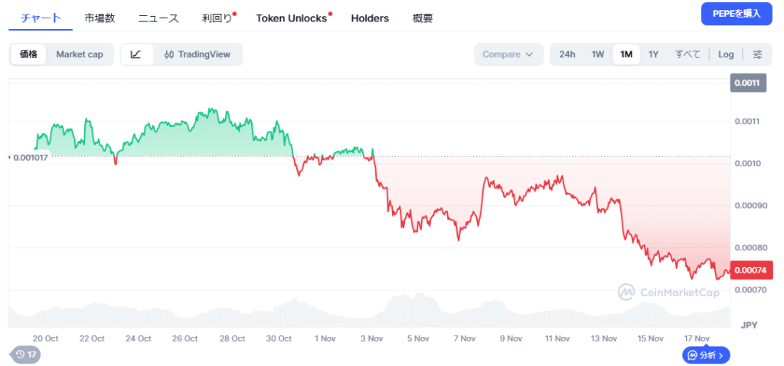Select the 1Y time range
Viewport: 784px width, 366px height.
[653, 54]
